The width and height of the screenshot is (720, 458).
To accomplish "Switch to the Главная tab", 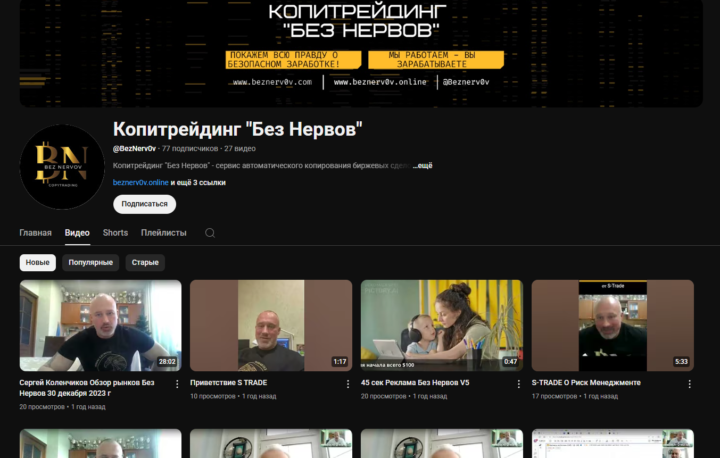I will coord(35,232).
